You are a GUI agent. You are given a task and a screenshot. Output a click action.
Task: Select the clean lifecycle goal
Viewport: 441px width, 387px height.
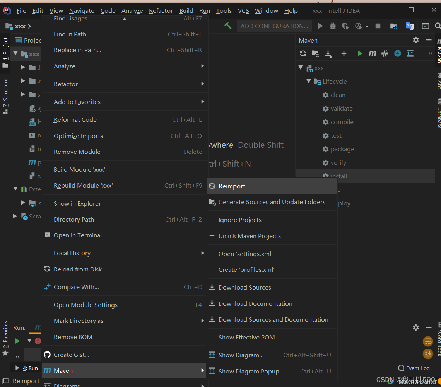point(338,95)
